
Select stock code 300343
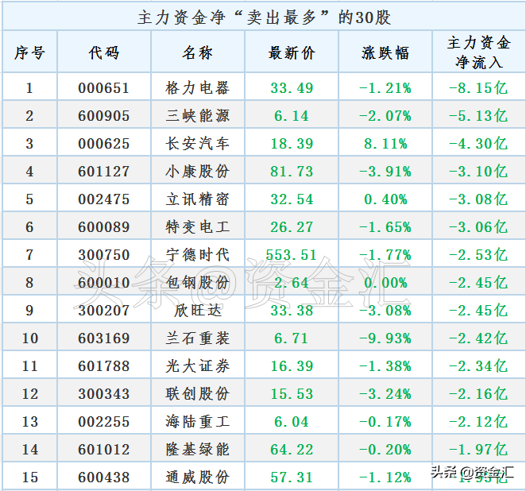[x=104, y=394]
